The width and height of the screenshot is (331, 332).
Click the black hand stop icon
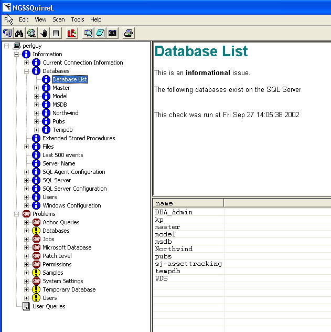click(x=44, y=33)
